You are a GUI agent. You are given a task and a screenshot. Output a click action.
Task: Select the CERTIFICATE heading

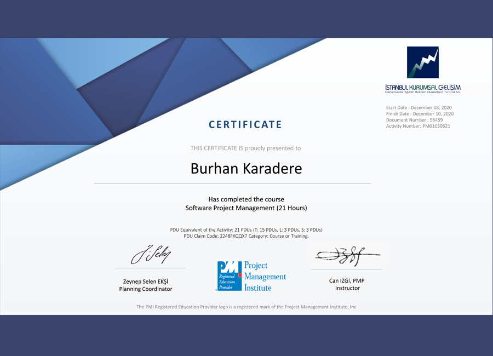[x=245, y=125]
